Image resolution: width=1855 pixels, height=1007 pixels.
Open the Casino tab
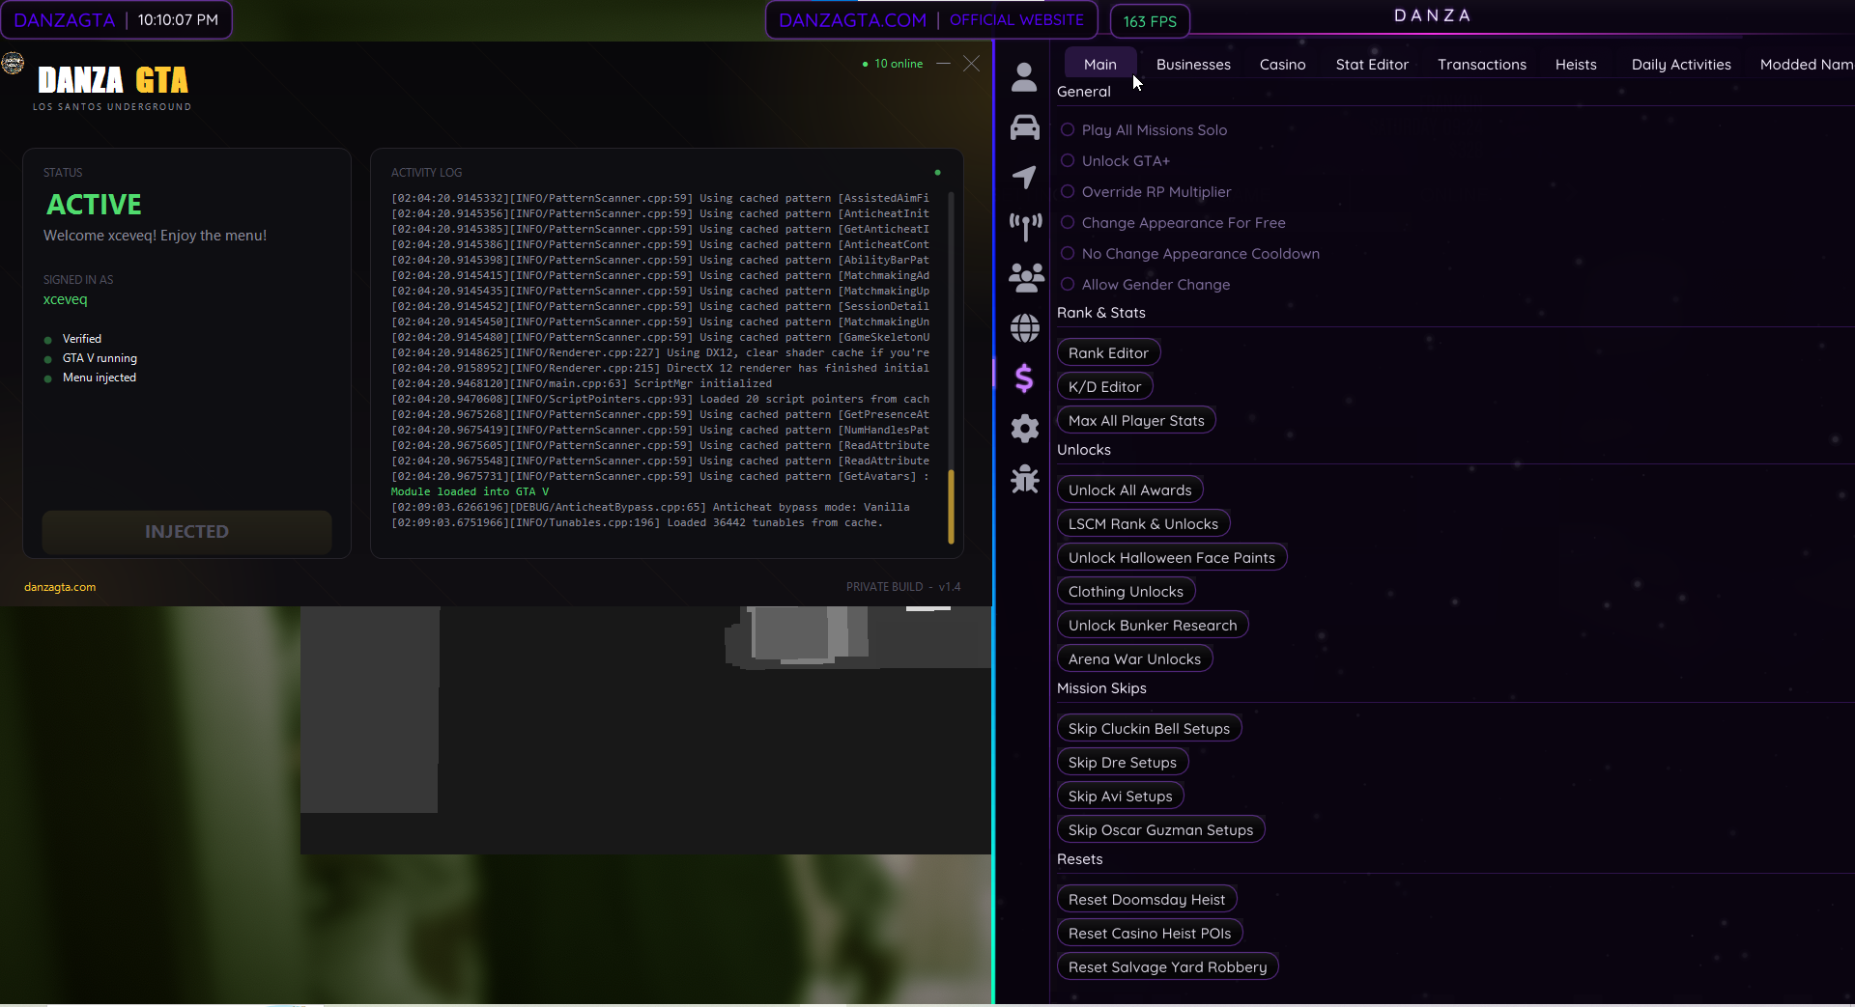click(1282, 65)
